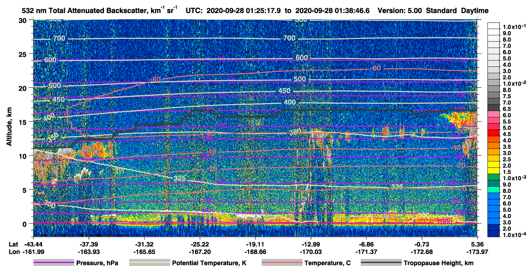Click the 1.0x10-4 colorbar label

(515, 235)
